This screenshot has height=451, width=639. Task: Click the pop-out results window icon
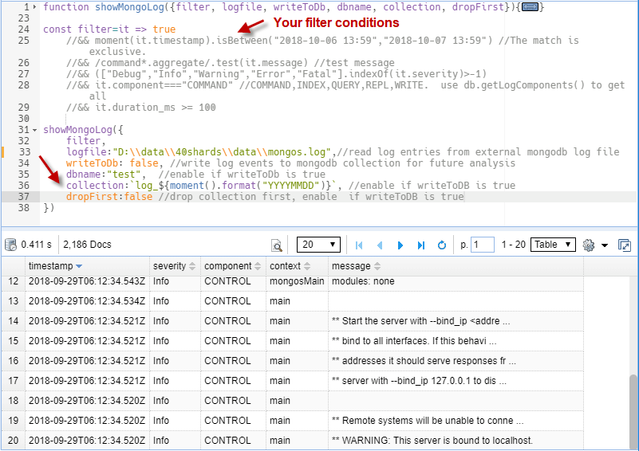[624, 245]
